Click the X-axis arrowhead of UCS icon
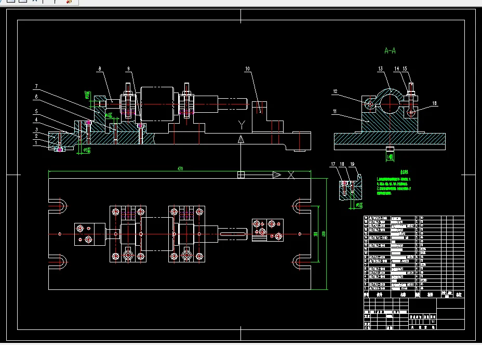This screenshot has height=345, width=482. pos(277,175)
